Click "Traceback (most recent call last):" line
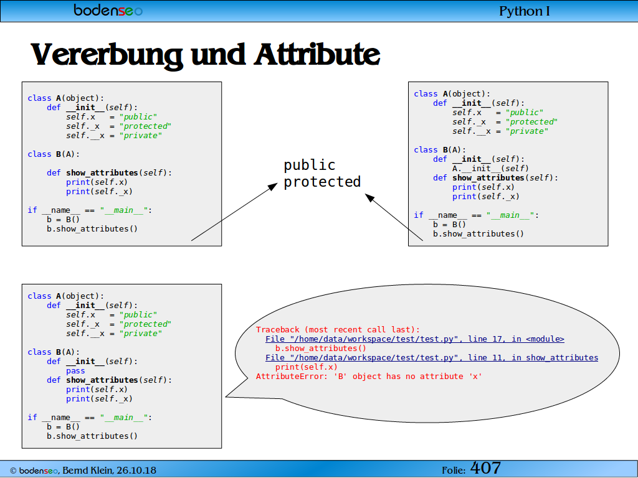 337,330
